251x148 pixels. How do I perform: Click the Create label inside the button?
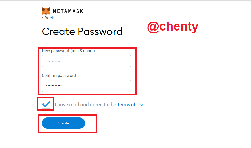click(x=63, y=123)
